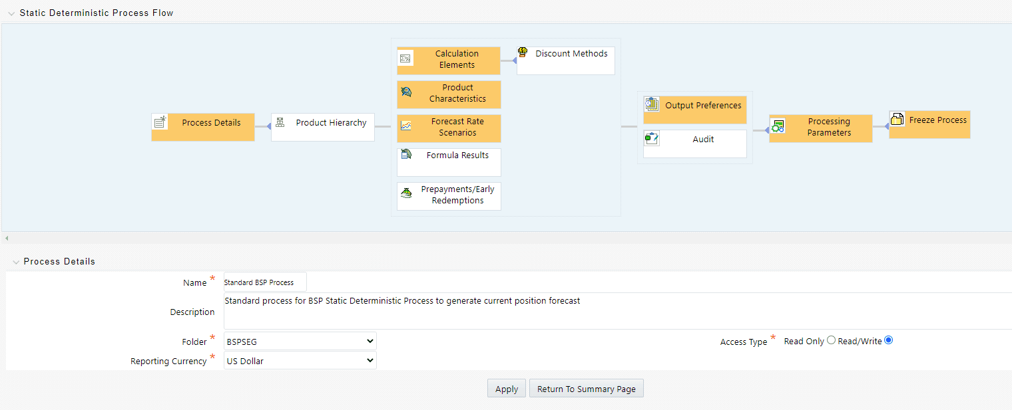Click the Freeze Process folder icon
Image resolution: width=1012 pixels, height=410 pixels.
point(897,119)
